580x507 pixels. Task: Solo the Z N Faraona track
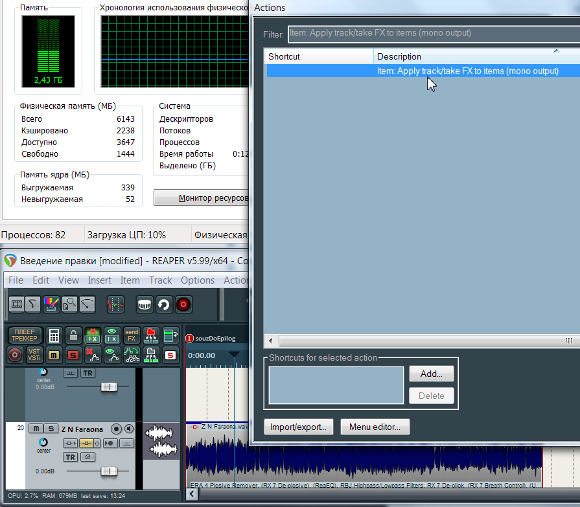(x=49, y=429)
